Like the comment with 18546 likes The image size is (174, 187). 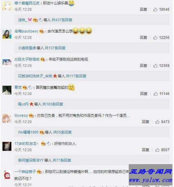(x=155, y=9)
